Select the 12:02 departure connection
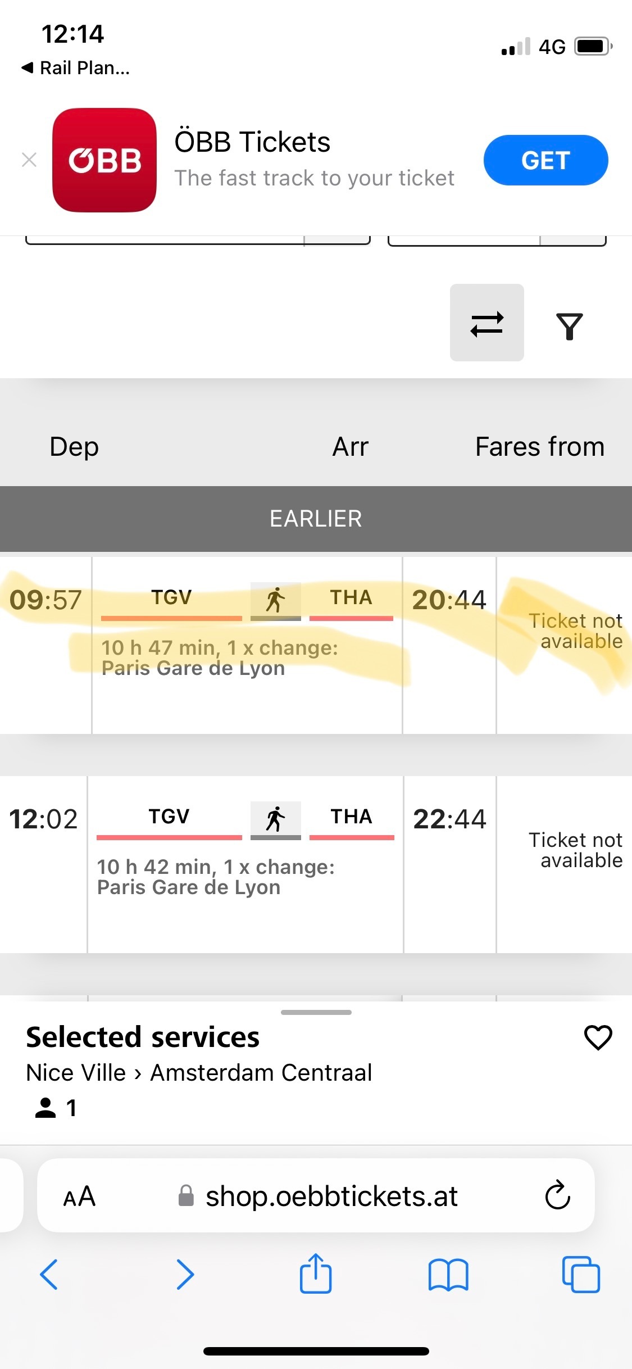 pos(316,864)
